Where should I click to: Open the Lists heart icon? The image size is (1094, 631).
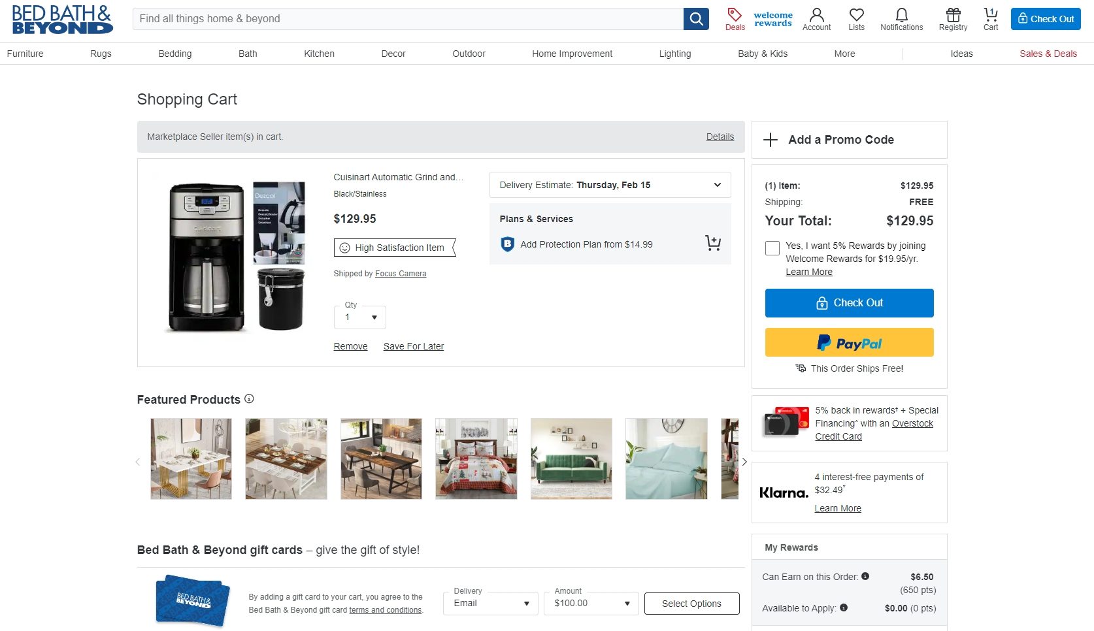(x=856, y=19)
